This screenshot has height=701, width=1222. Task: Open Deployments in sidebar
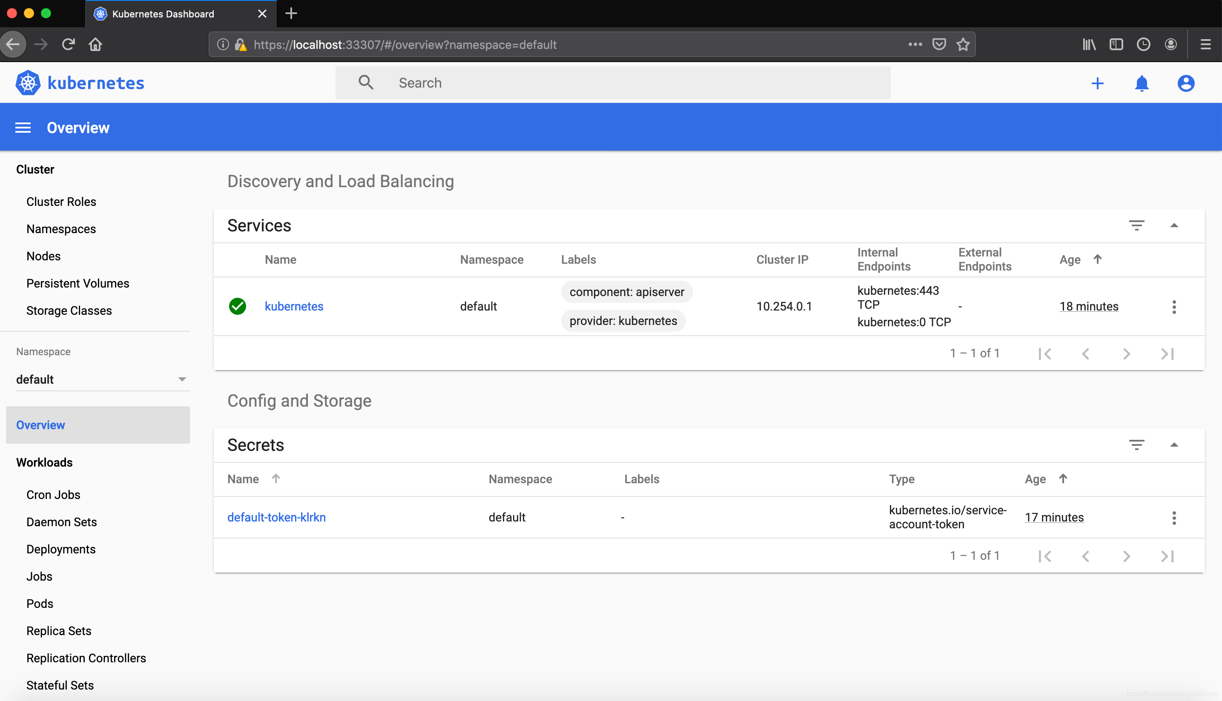61,549
